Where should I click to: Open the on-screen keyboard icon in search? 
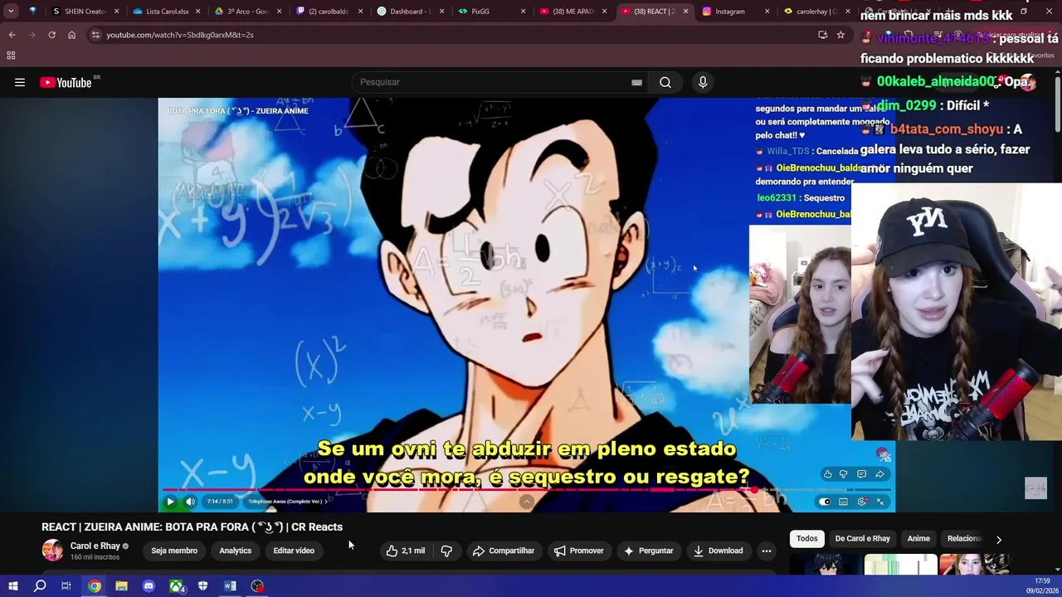point(636,82)
